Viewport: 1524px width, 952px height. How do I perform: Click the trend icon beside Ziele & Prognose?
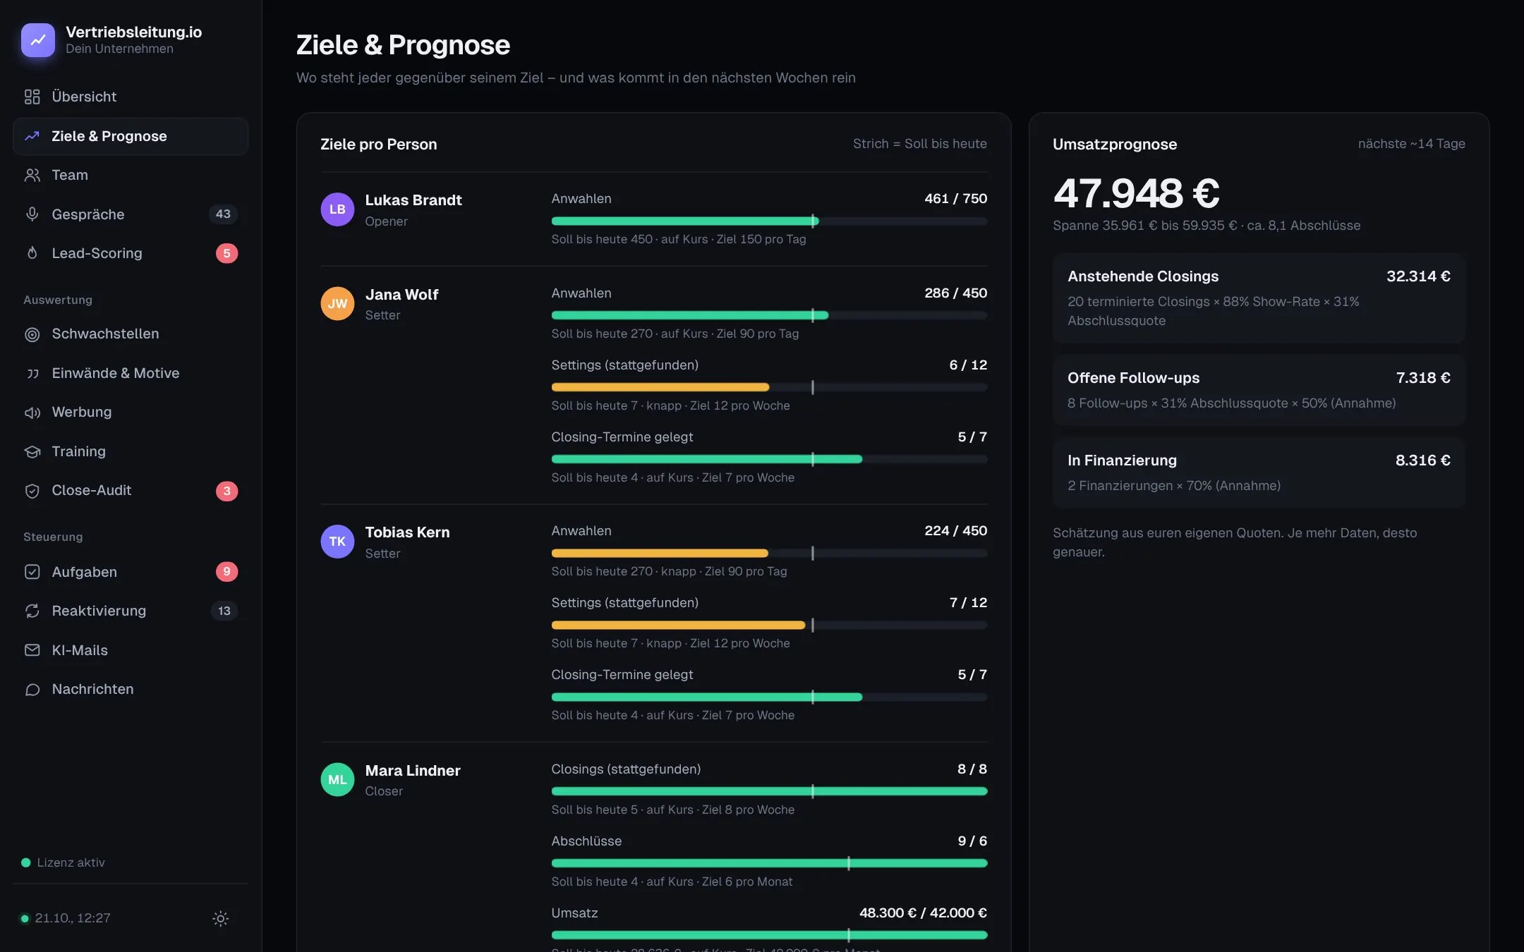point(32,136)
